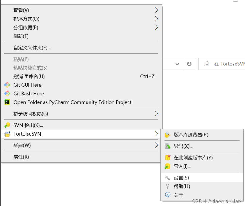245x206 pixels.
Task: Expand the TortoiseSVN submenu arrow
Action: [156, 134]
